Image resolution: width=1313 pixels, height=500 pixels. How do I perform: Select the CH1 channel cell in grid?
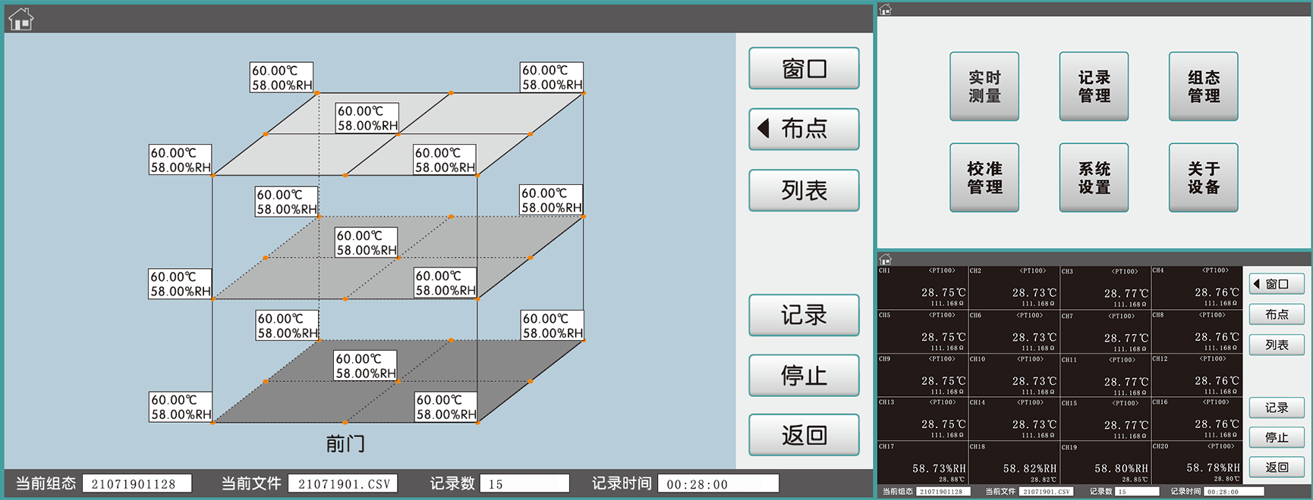tap(922, 287)
